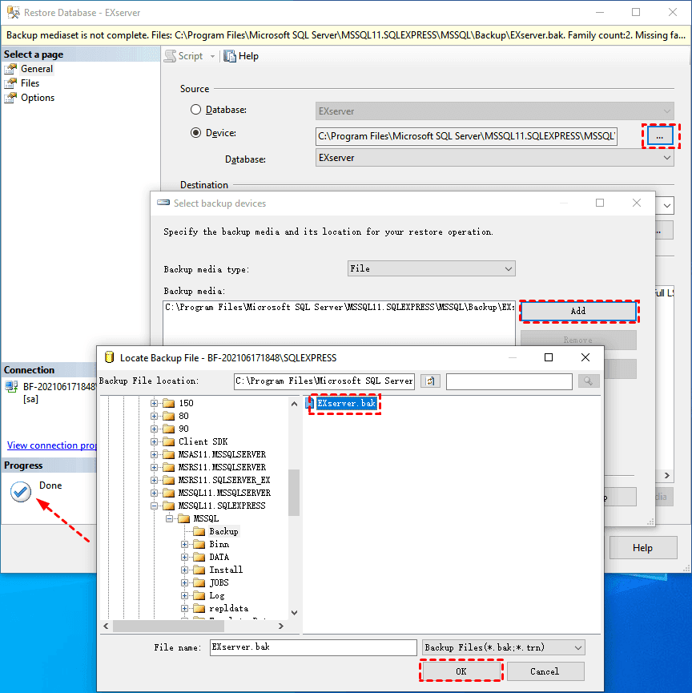Image resolution: width=692 pixels, height=693 pixels.
Task: Maximize the Locate Backup File window
Action: [549, 357]
